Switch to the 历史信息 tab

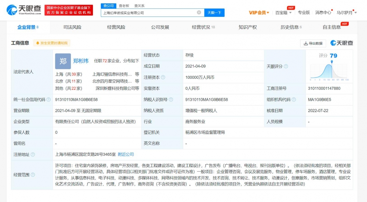(291, 27)
